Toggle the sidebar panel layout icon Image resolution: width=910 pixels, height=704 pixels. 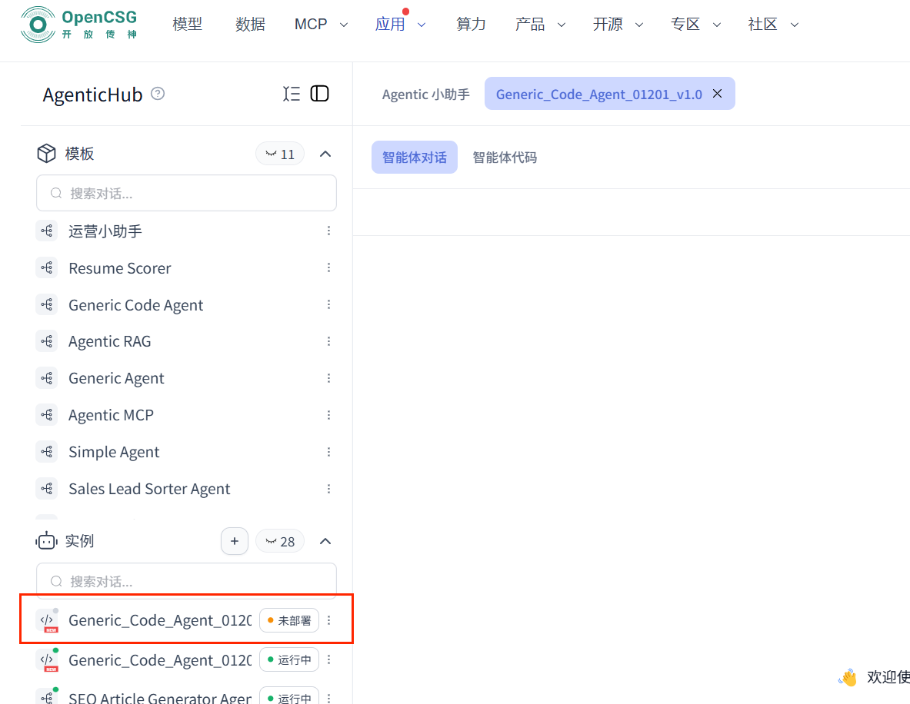click(319, 94)
